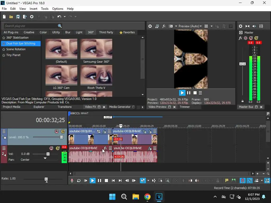Screen dimensions: 271x203
Task: Click the Downmix Output icon in Master Bus
Action: point(247,26)
